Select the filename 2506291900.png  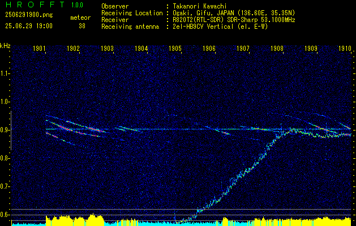tap(29, 15)
